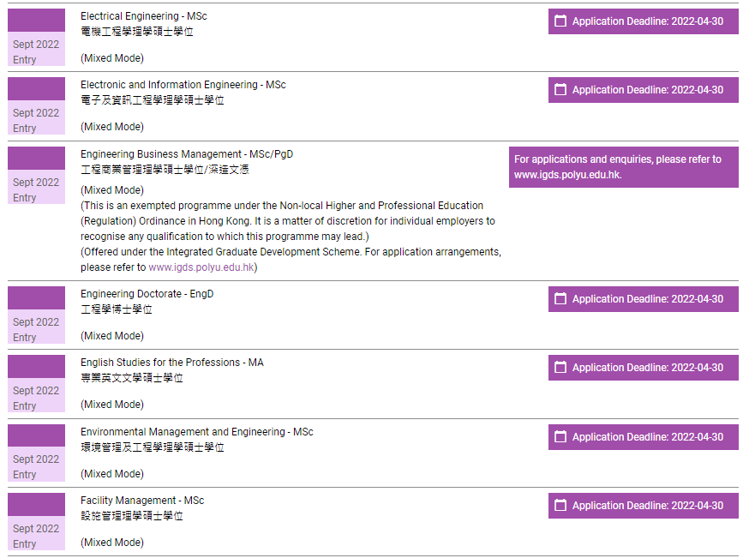Click calendar icon for Environmental Management deadline
743x558 pixels.
(x=560, y=437)
